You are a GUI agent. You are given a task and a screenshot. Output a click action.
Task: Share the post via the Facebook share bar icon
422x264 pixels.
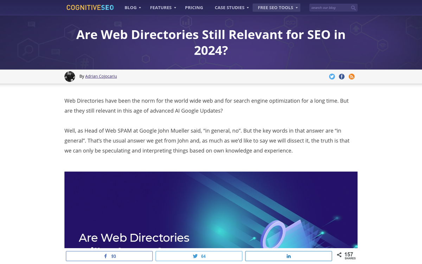pos(109,256)
